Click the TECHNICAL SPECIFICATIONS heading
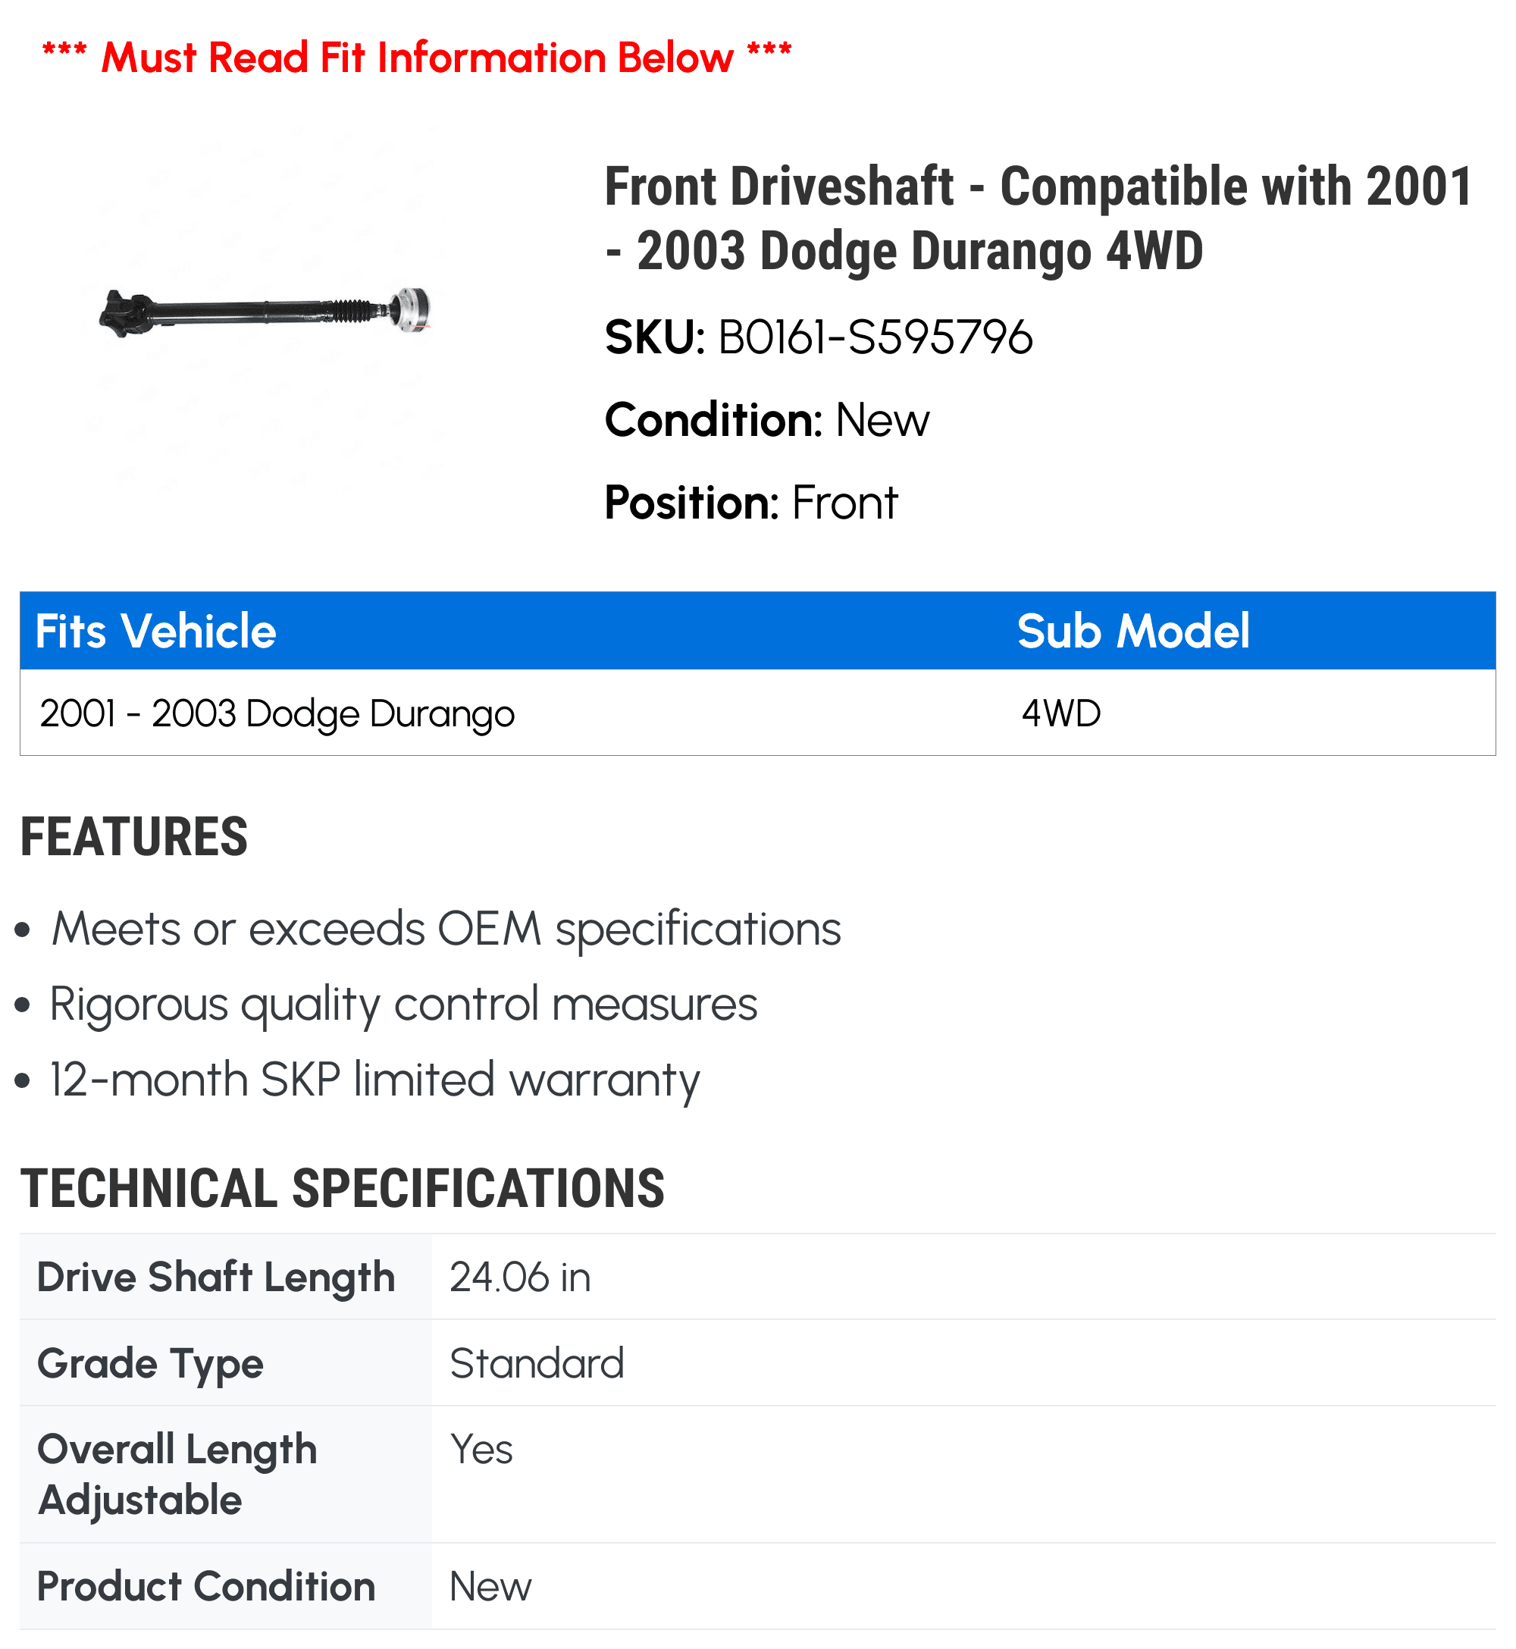This screenshot has height=1649, width=1516. [x=342, y=1188]
